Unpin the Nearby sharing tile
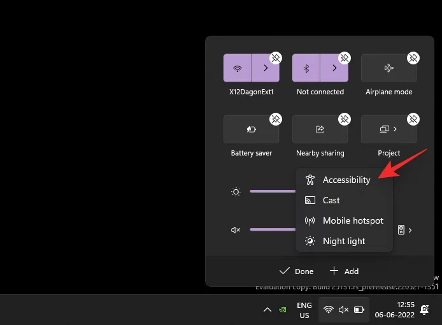The height and width of the screenshot is (325, 442). pyautogui.click(x=345, y=119)
